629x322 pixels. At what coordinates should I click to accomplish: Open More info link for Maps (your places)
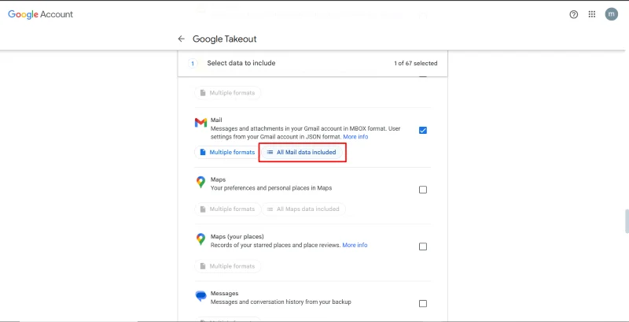[x=355, y=245]
